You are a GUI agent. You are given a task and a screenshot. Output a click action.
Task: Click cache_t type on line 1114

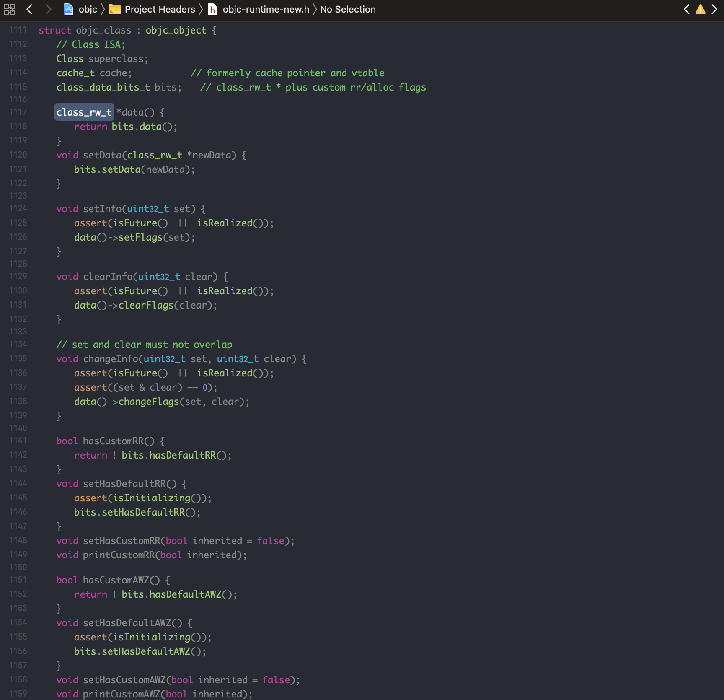click(76, 73)
